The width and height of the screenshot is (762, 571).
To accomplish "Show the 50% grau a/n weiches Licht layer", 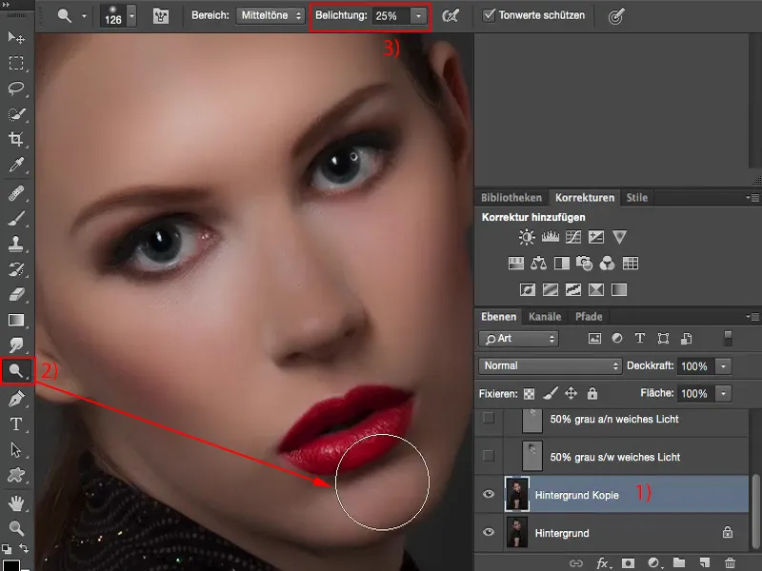I will click(489, 419).
